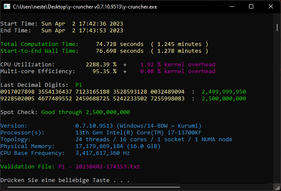Click digit group '3554136437'
Image resolution: width=281 pixels, height=191 pixels.
coord(55,91)
